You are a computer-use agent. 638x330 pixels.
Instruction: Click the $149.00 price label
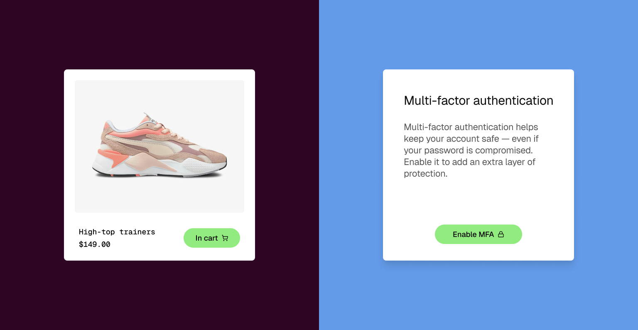pyautogui.click(x=95, y=244)
